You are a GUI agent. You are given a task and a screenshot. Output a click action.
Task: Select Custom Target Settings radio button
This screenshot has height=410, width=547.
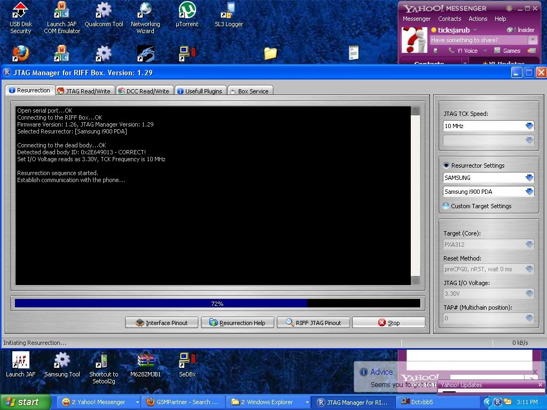(x=446, y=206)
